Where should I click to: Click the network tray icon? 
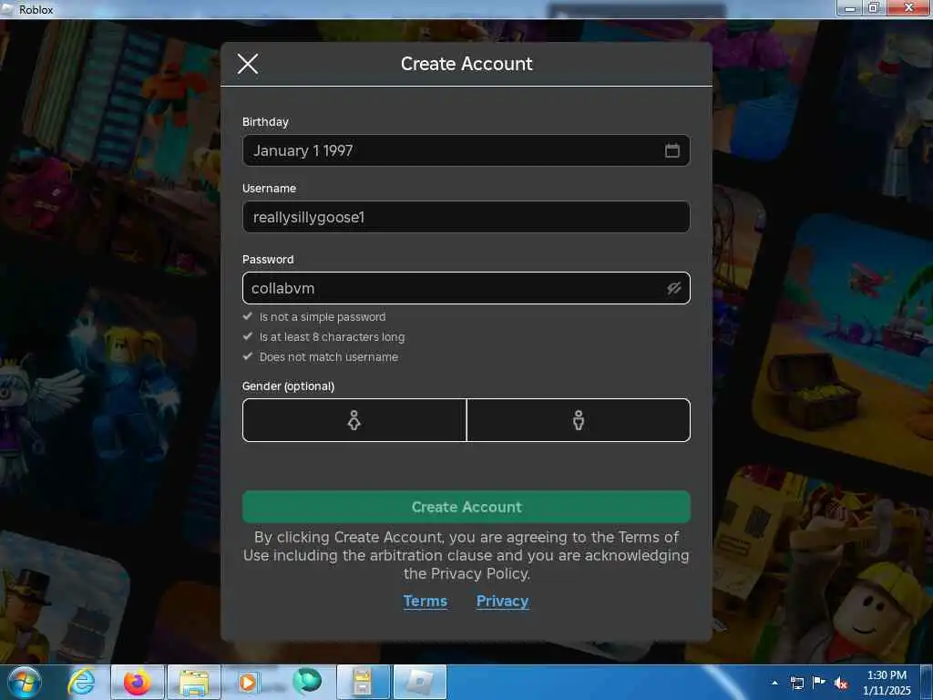point(796,683)
